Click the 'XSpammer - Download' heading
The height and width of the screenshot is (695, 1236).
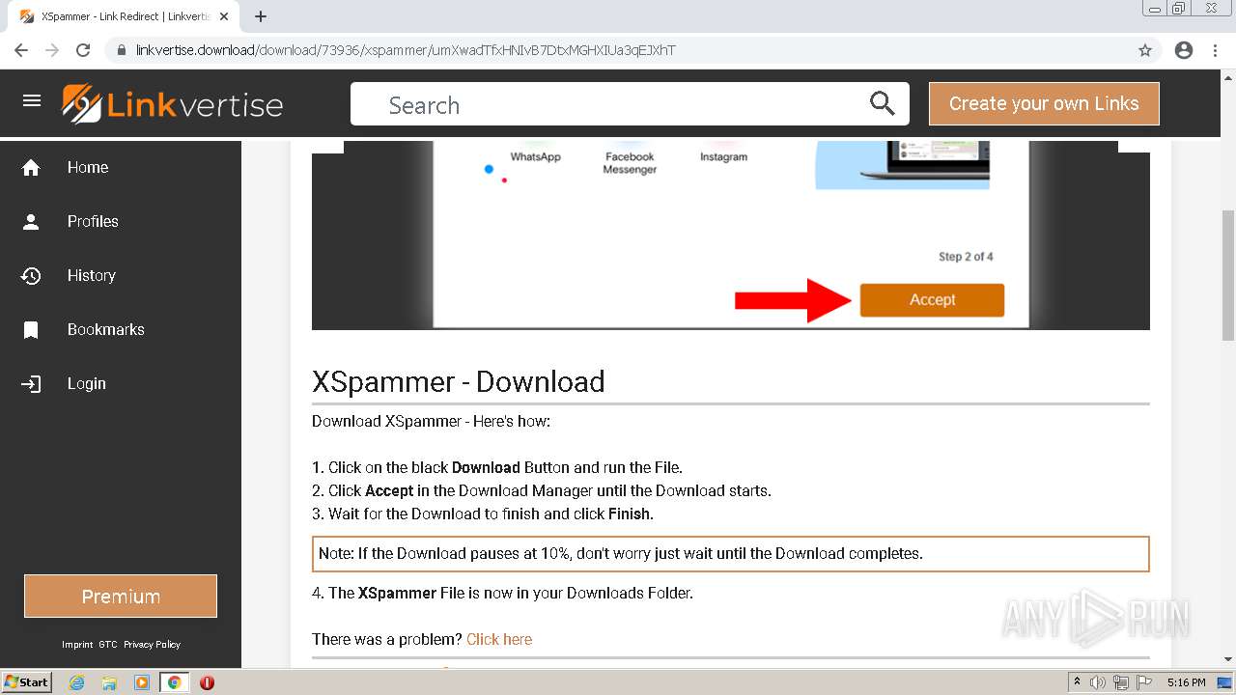459,381
